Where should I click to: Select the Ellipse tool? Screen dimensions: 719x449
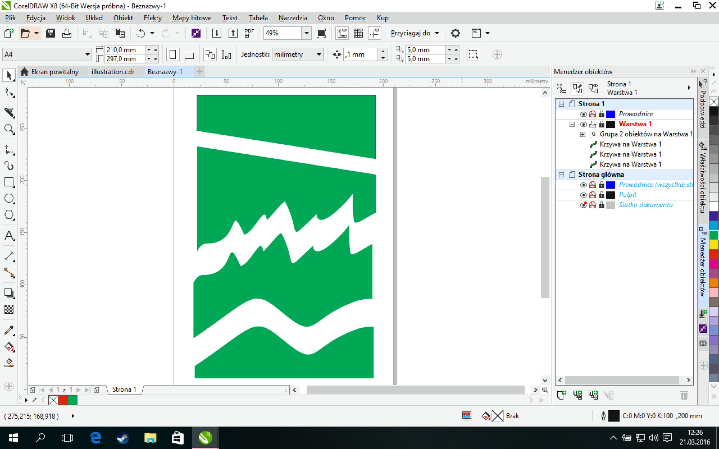pyautogui.click(x=9, y=198)
